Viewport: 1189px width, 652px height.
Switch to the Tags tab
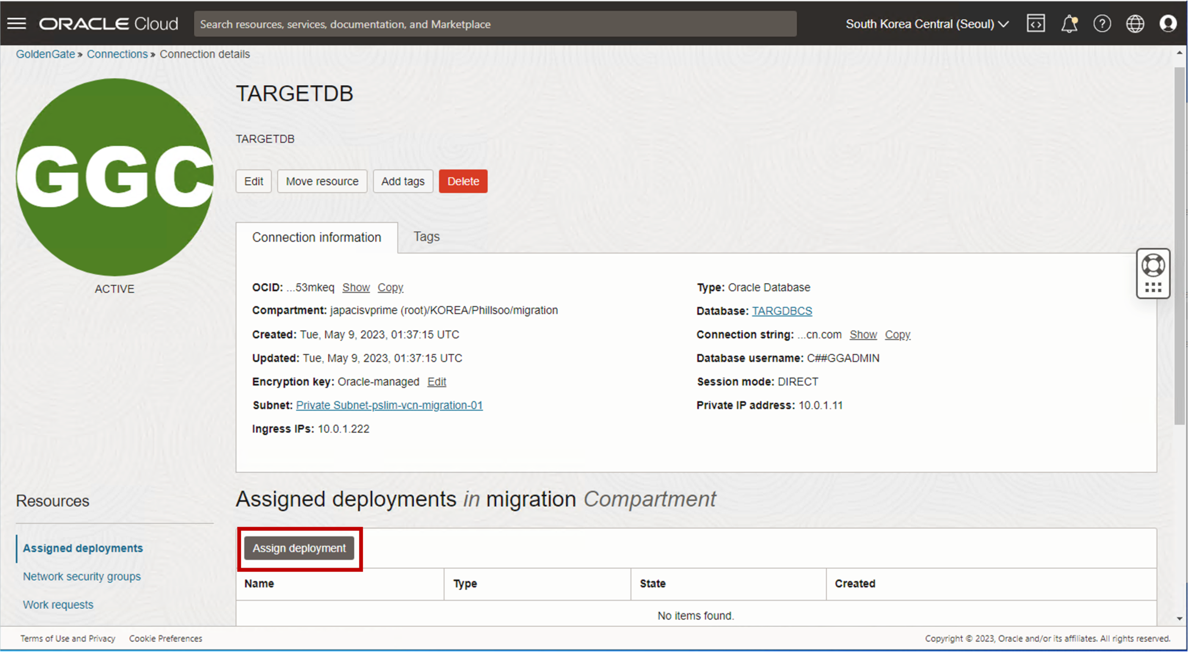tap(427, 236)
